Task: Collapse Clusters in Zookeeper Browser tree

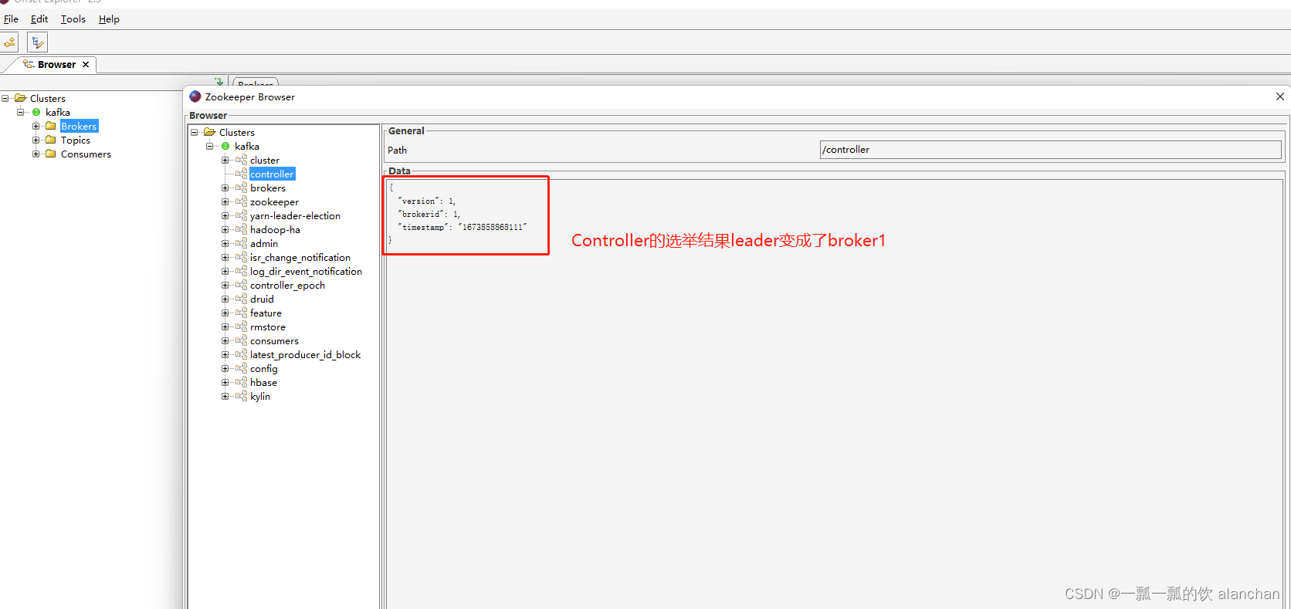Action: tap(194, 132)
